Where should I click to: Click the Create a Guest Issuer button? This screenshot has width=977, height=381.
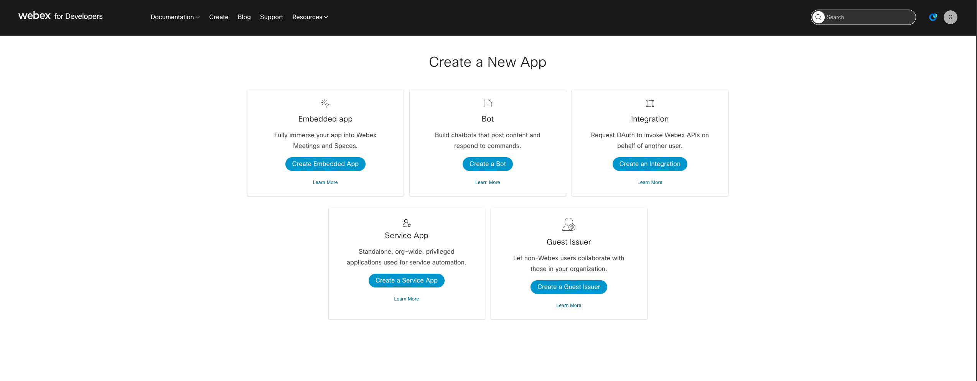tap(569, 287)
